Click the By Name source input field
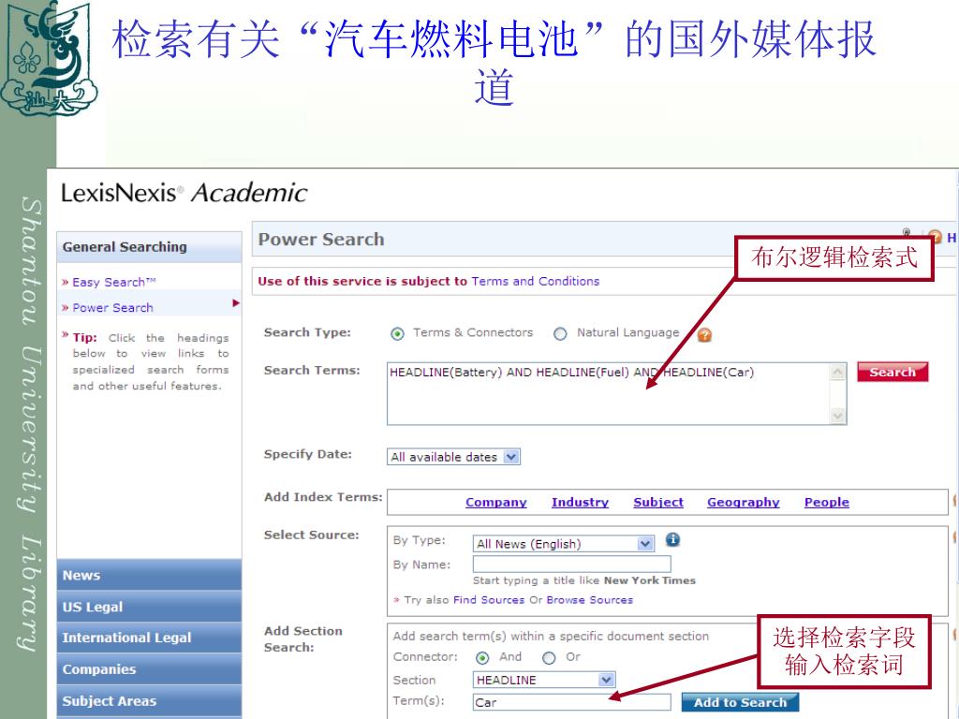 572,564
